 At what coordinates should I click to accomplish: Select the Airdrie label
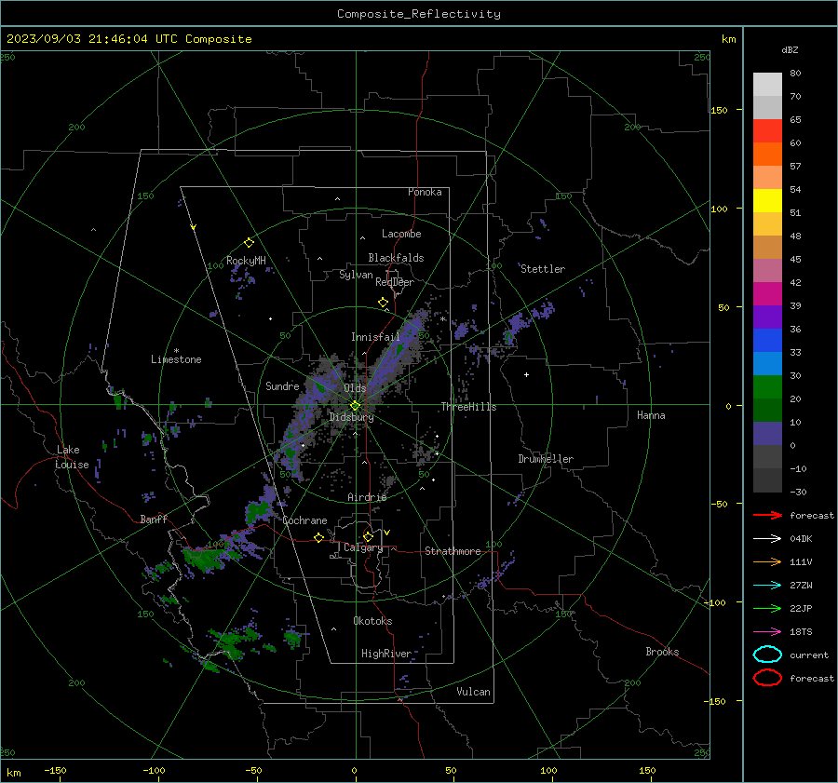[x=367, y=497]
